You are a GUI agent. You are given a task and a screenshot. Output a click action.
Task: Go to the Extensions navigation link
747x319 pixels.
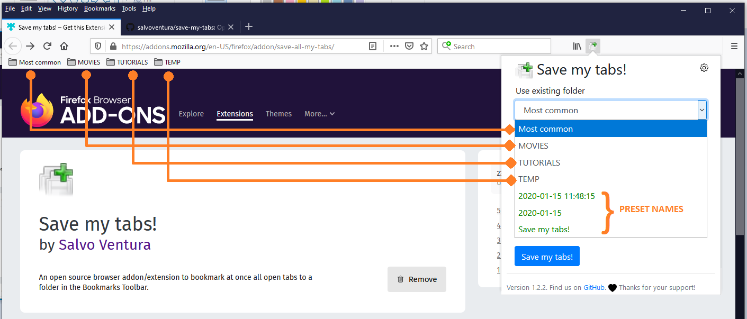(235, 114)
